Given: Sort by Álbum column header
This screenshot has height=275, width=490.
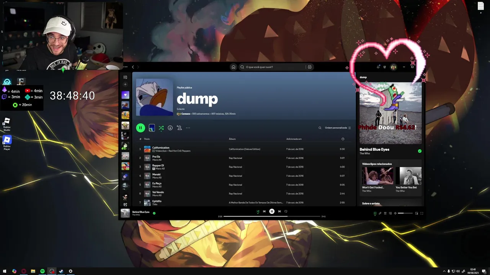Looking at the screenshot, I should (232, 139).
